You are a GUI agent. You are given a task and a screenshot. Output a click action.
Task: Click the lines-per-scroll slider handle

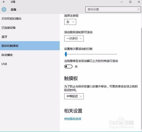pos(66,54)
